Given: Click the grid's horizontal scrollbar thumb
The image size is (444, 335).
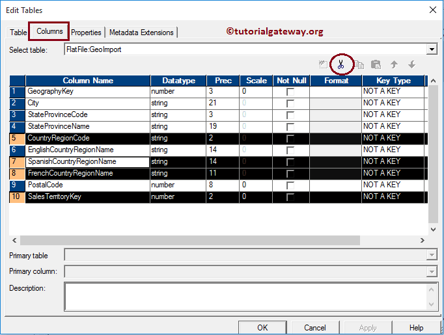Looking at the screenshot, I should (x=190, y=240).
